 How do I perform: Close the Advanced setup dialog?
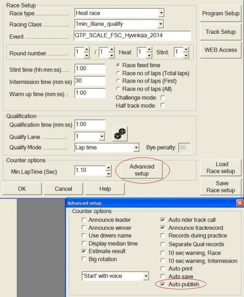click(x=240, y=203)
